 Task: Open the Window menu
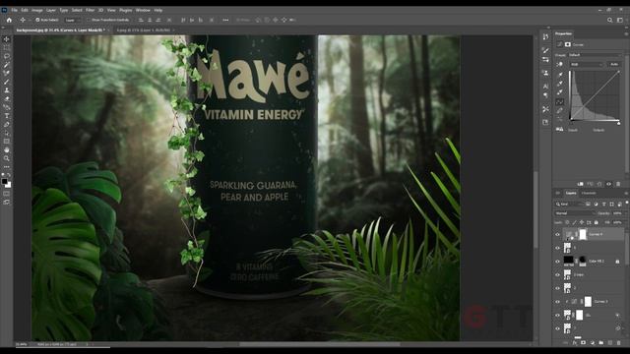point(143,10)
